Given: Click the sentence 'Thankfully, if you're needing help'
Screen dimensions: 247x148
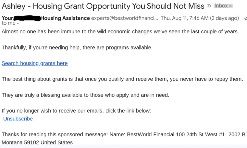Looking at the screenshot, I should [x=77, y=48].
